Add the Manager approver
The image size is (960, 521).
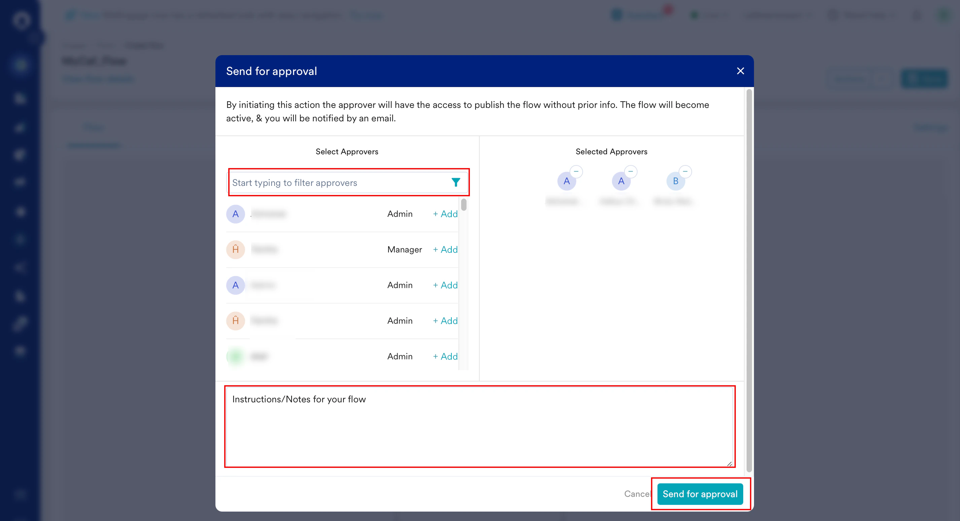click(x=445, y=249)
